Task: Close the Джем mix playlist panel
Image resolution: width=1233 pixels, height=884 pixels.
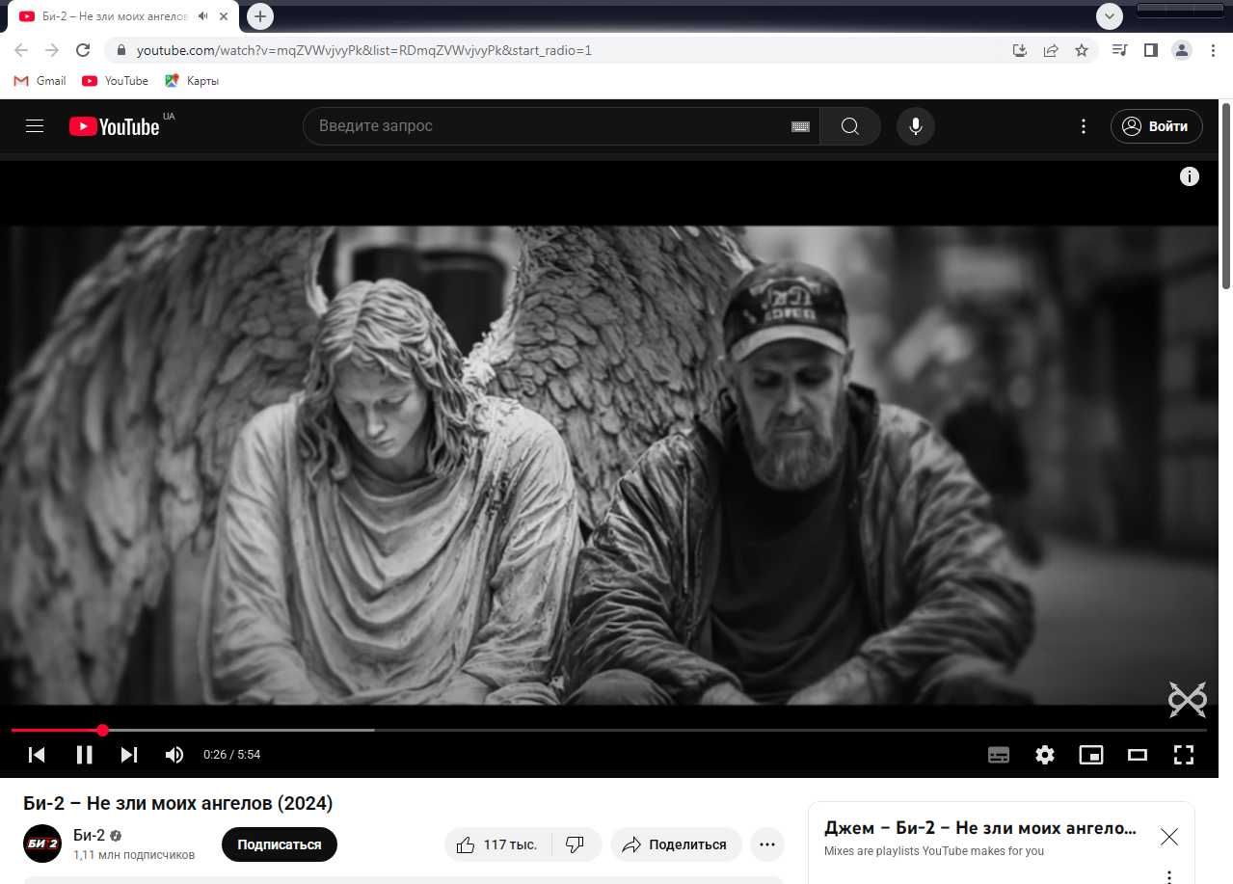Action: point(1169,837)
